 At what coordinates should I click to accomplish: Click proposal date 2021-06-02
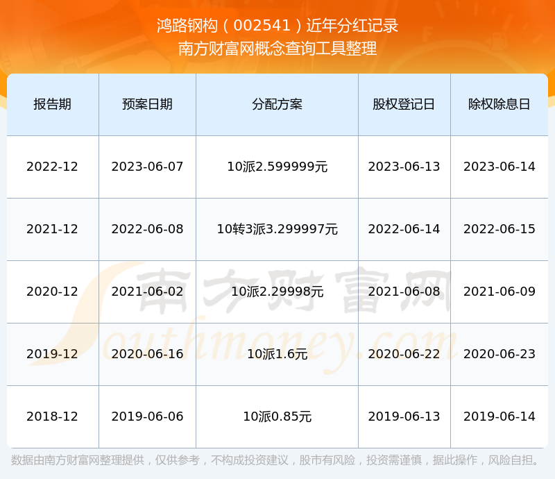coord(147,292)
